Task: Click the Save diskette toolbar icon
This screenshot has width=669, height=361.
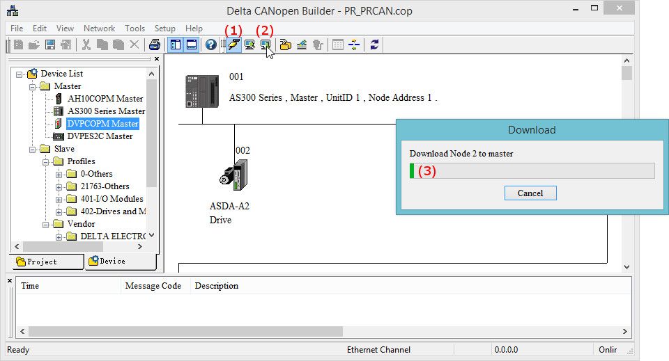Action: (x=50, y=45)
